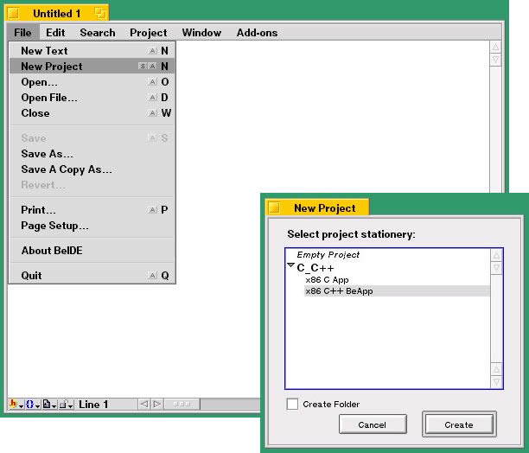Choose Open... from File menu
The height and width of the screenshot is (453, 529).
[92, 82]
